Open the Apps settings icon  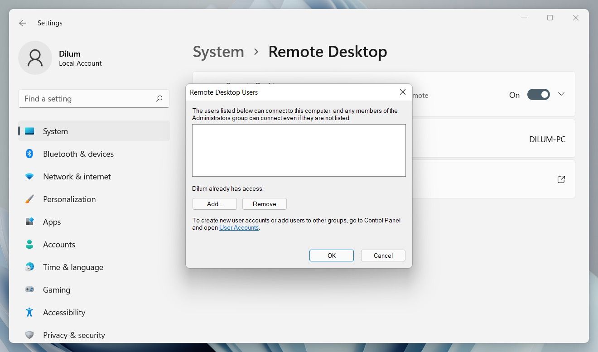point(29,222)
